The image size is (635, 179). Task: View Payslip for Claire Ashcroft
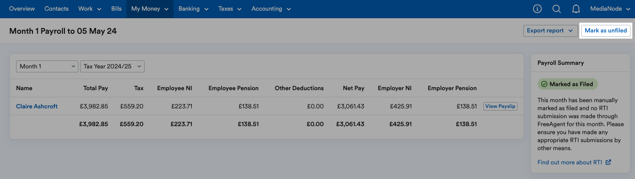[x=500, y=106]
